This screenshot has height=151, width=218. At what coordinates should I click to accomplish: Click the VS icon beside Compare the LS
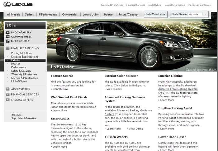coord(8,37)
